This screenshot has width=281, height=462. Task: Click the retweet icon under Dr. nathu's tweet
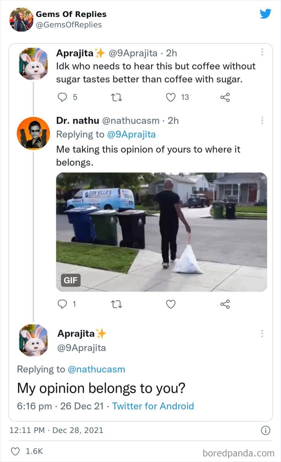(116, 305)
